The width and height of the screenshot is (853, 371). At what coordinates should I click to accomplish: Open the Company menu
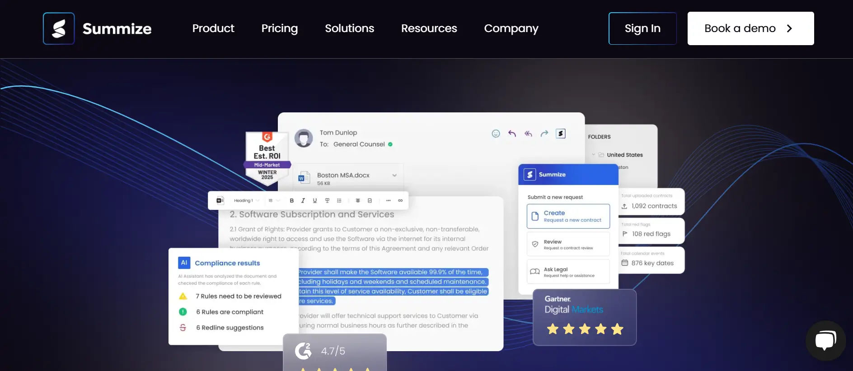click(511, 28)
